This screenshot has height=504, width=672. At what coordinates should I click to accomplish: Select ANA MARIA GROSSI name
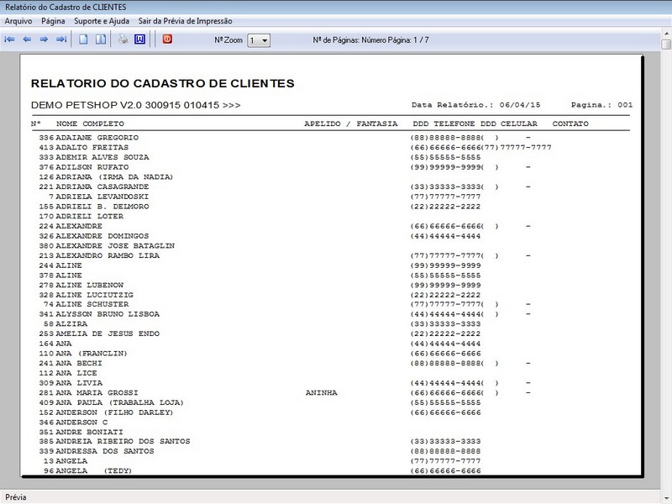(97, 393)
